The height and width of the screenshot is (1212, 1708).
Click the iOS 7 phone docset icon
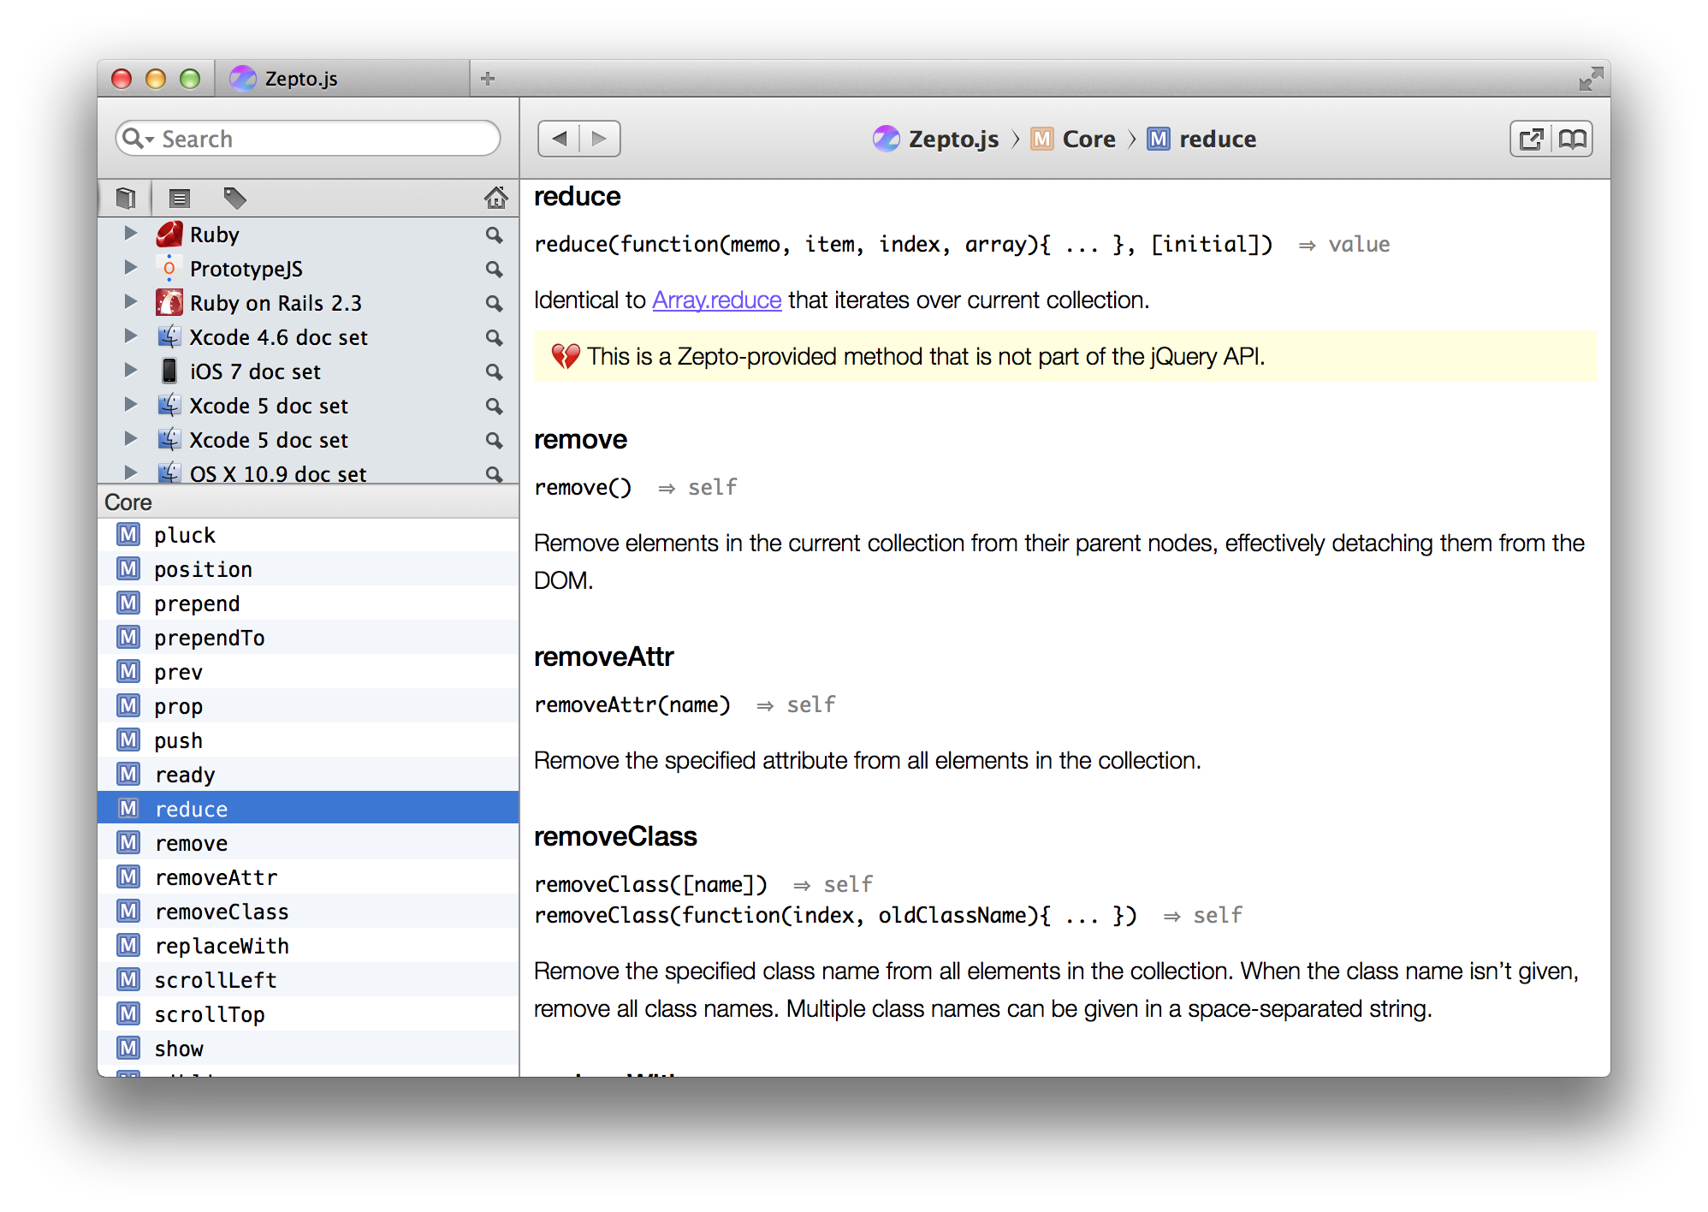pyautogui.click(x=169, y=371)
